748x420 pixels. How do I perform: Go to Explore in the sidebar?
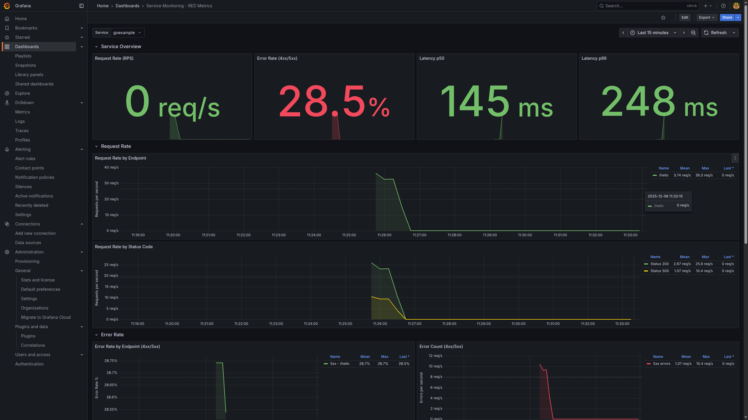22,93
